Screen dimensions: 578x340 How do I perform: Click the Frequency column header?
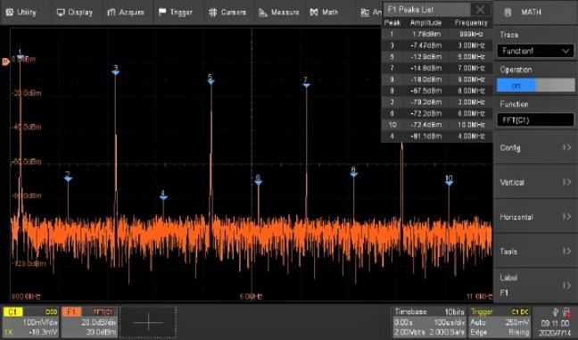(x=471, y=23)
